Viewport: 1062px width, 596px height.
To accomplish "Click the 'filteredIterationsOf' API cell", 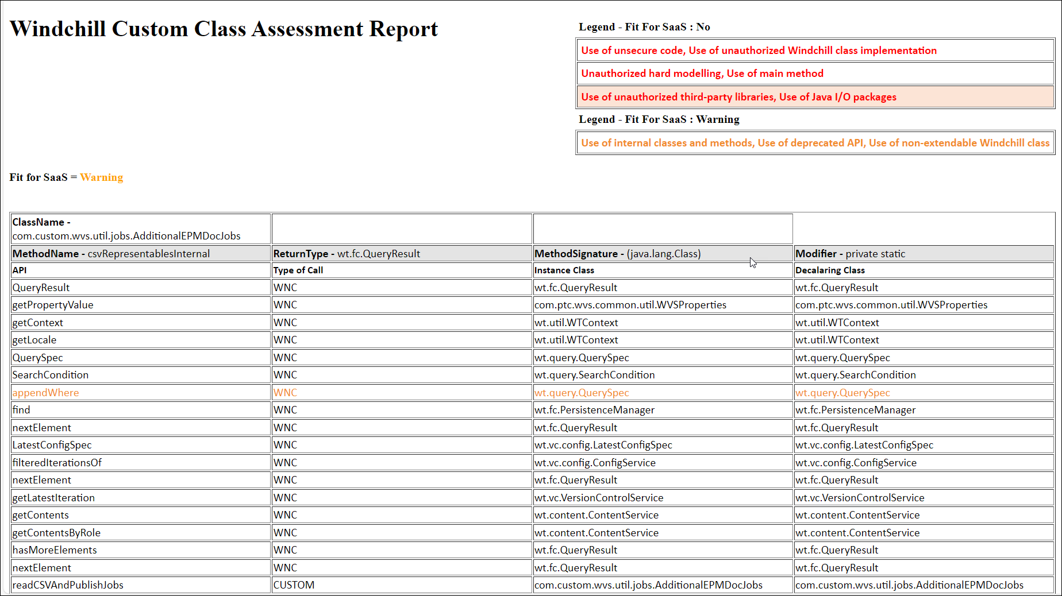I will coord(141,463).
